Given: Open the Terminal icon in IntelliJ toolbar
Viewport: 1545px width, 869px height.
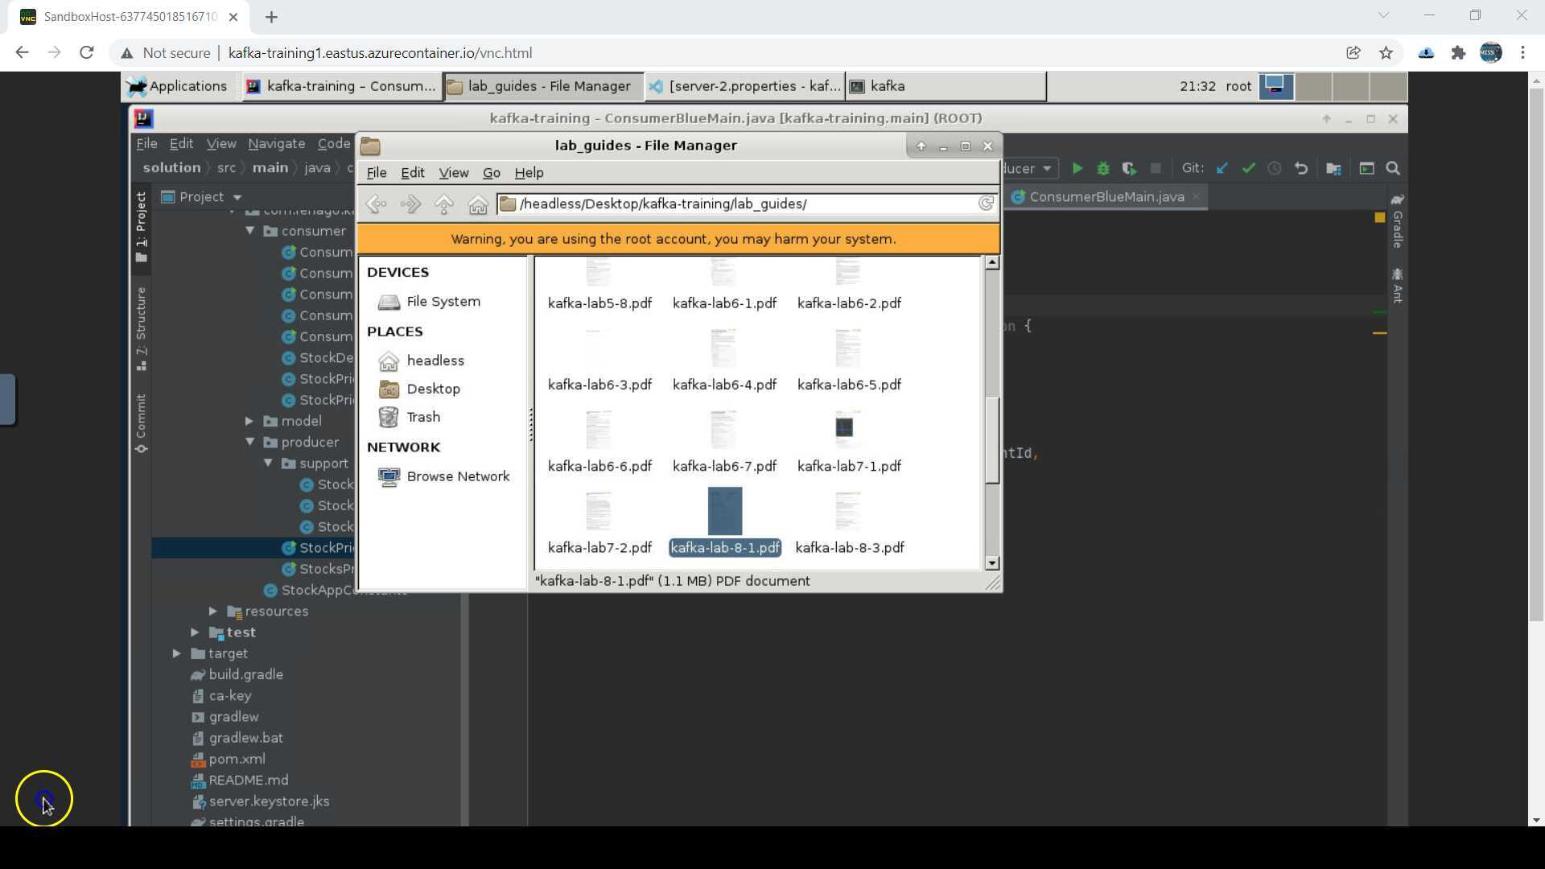Looking at the screenshot, I should pos(1366,168).
